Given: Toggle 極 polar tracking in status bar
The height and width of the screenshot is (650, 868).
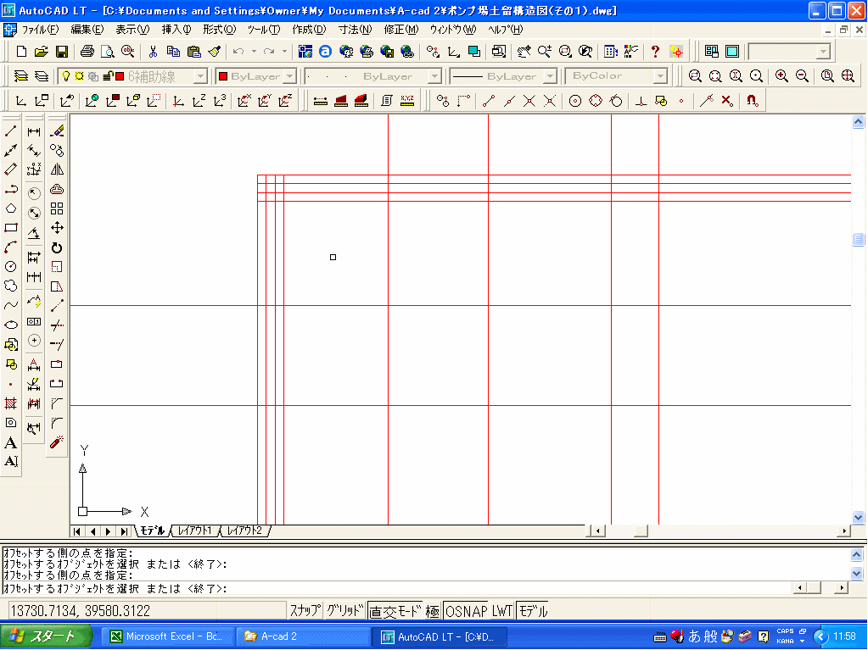Looking at the screenshot, I should 433,611.
